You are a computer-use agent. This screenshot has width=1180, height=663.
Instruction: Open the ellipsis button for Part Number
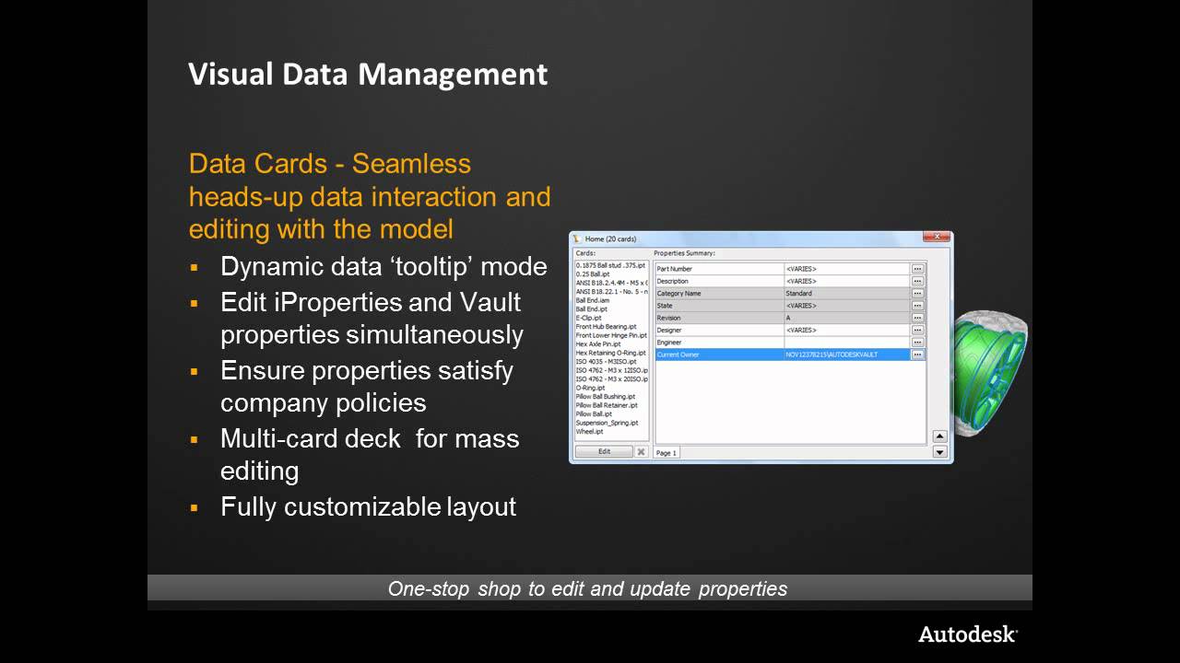(x=917, y=269)
